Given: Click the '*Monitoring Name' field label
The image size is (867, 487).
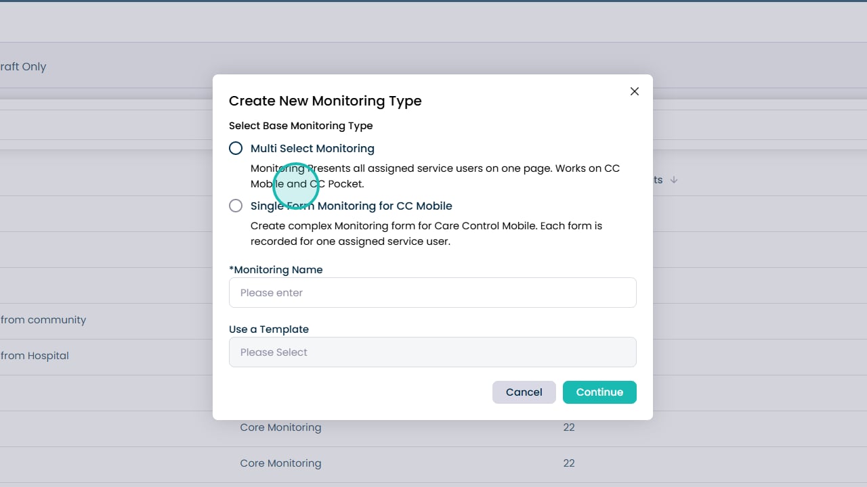Looking at the screenshot, I should click(x=276, y=269).
